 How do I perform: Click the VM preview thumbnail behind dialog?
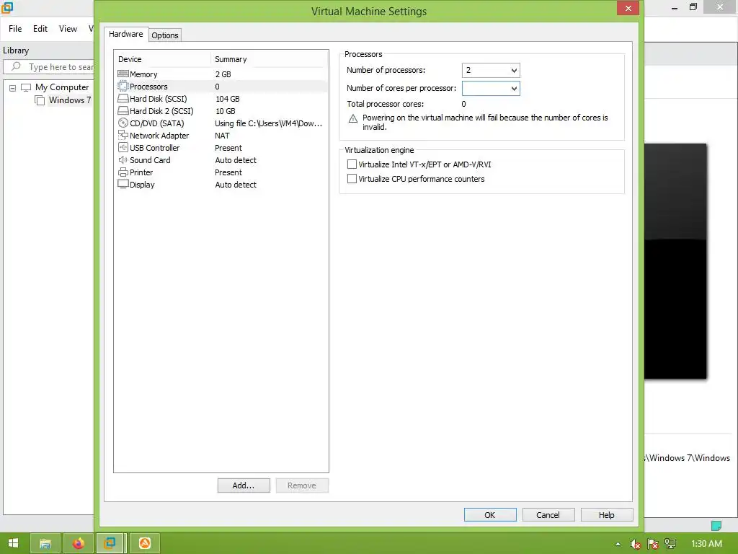point(675,261)
